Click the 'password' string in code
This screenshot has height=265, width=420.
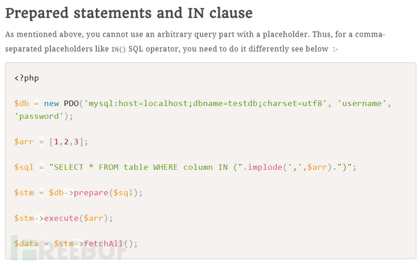click(x=39, y=116)
